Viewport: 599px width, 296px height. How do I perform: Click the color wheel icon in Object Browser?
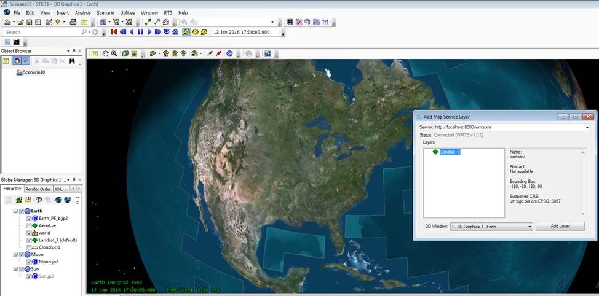pyautogui.click(x=17, y=61)
